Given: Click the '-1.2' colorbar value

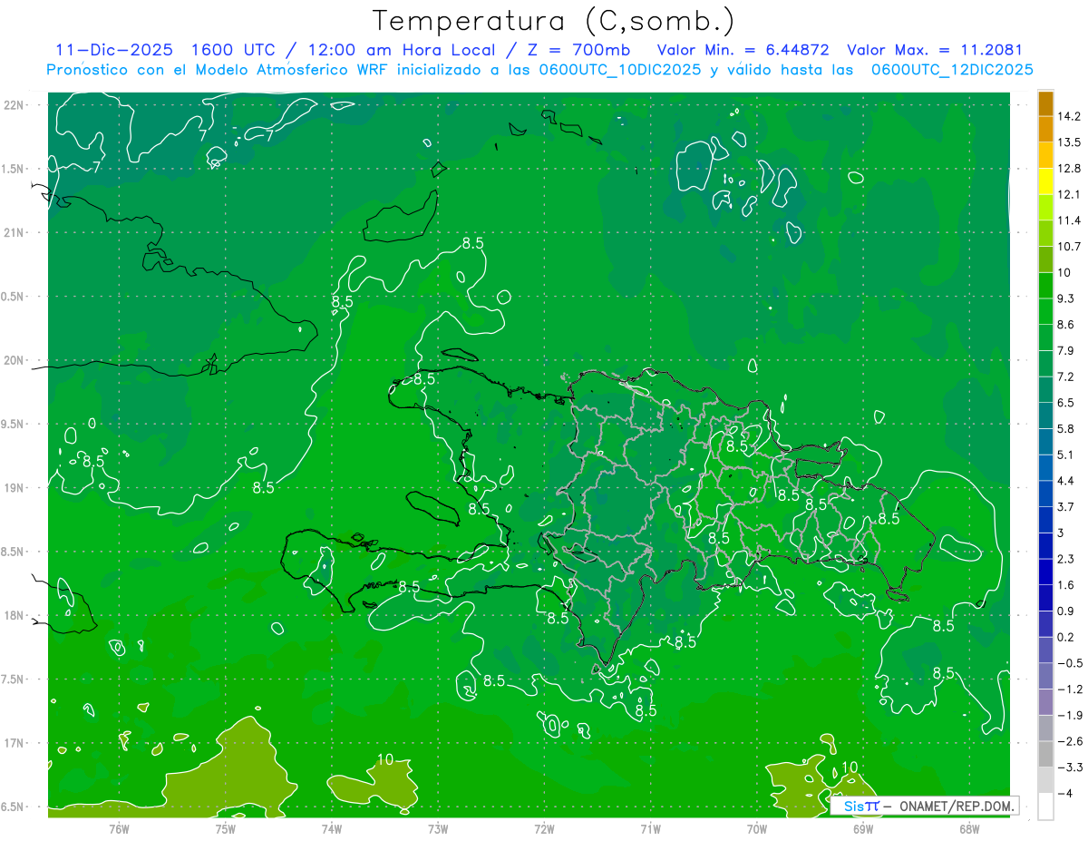Looking at the screenshot, I should (x=1070, y=689).
